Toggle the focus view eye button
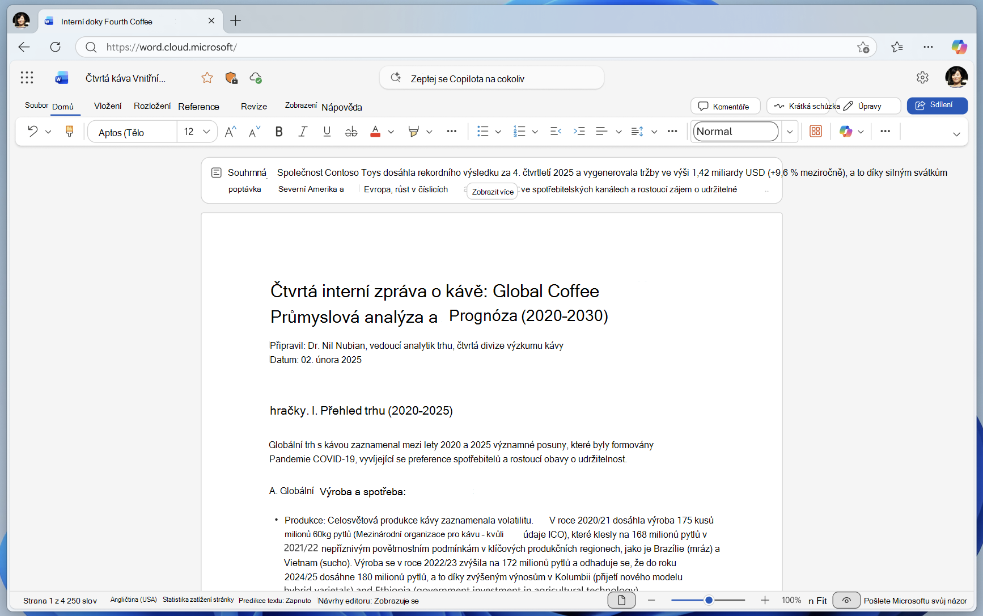983x616 pixels. pyautogui.click(x=846, y=600)
